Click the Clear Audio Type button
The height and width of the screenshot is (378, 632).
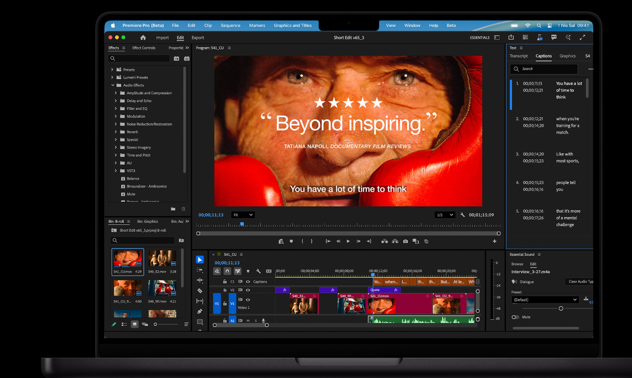580,282
